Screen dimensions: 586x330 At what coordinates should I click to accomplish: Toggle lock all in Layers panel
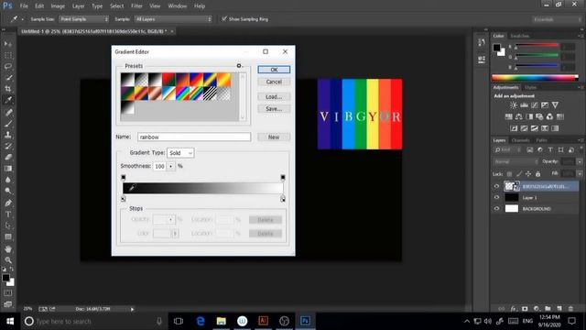click(537, 174)
